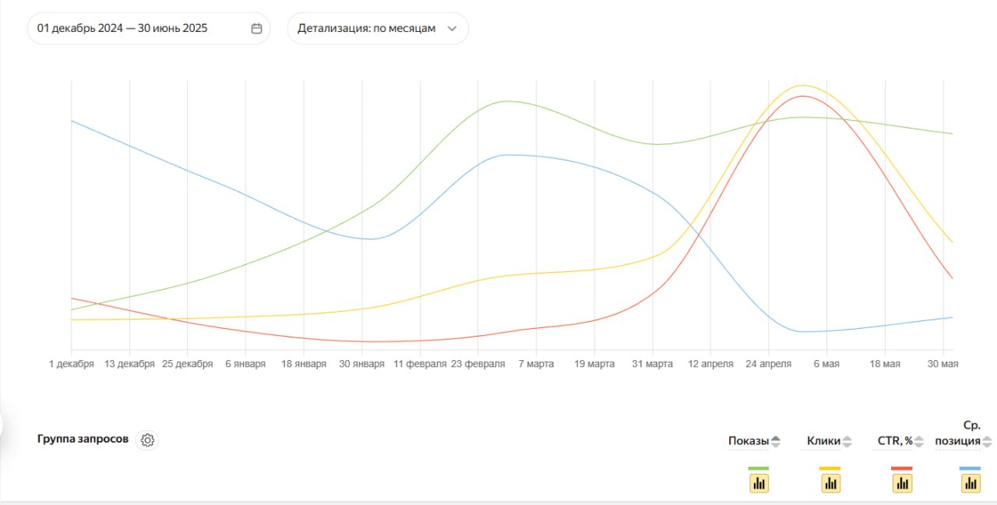This screenshot has width=997, height=505.
Task: Click the sort arrows beside CTR, %
Action: tap(919, 441)
